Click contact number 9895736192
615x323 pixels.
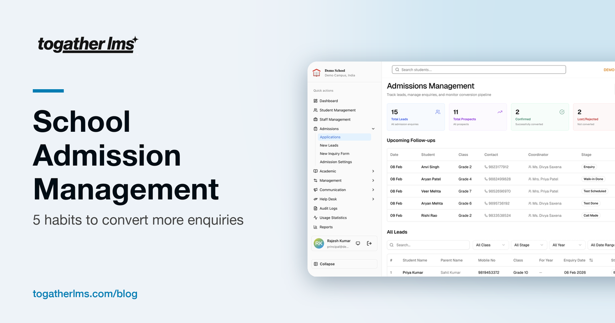click(500, 204)
